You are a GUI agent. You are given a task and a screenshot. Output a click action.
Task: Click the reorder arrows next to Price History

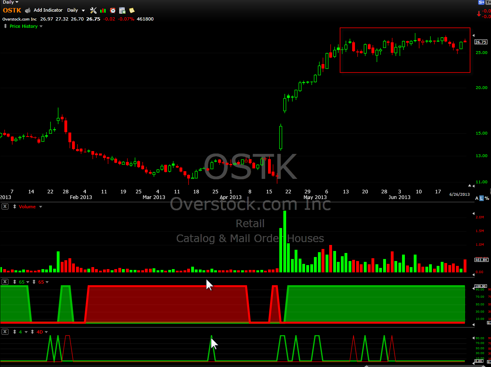[5, 26]
